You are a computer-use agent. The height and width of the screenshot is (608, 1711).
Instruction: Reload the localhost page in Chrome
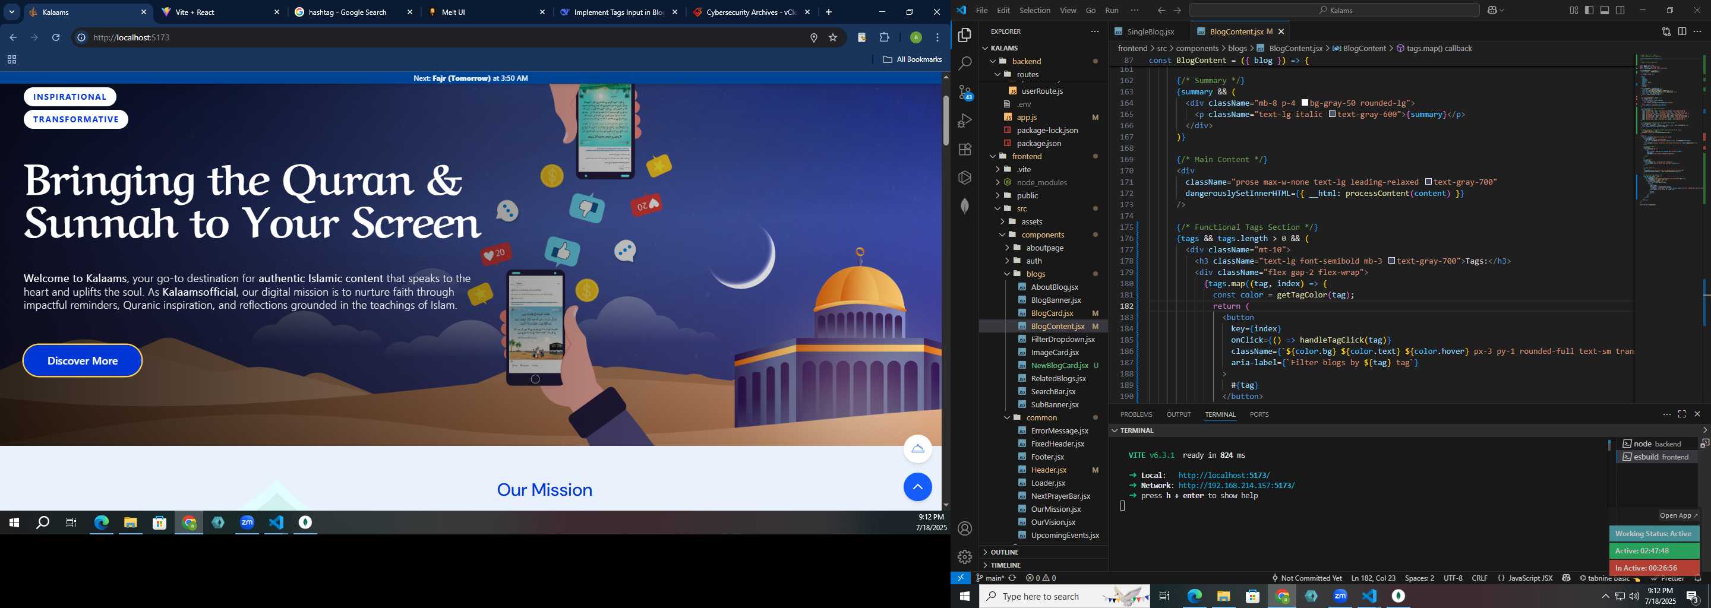tap(56, 38)
